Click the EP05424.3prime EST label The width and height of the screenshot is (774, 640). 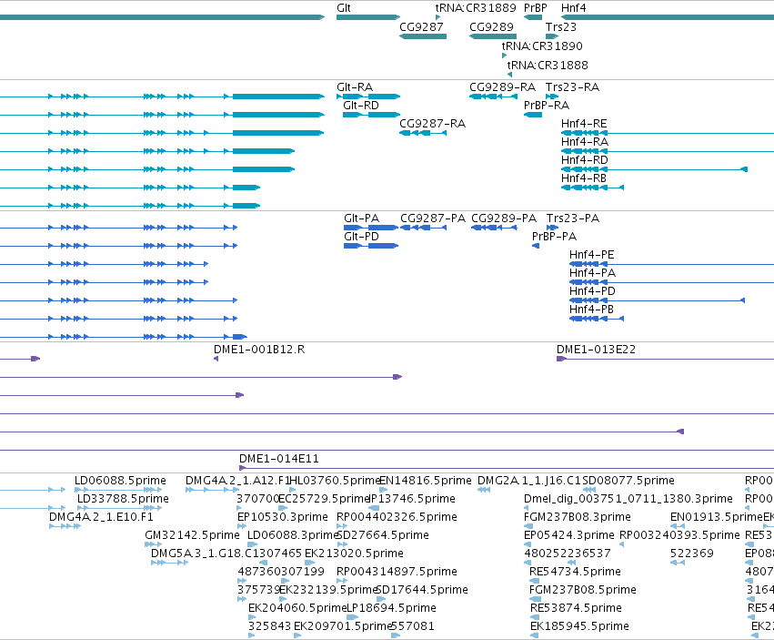click(x=569, y=535)
